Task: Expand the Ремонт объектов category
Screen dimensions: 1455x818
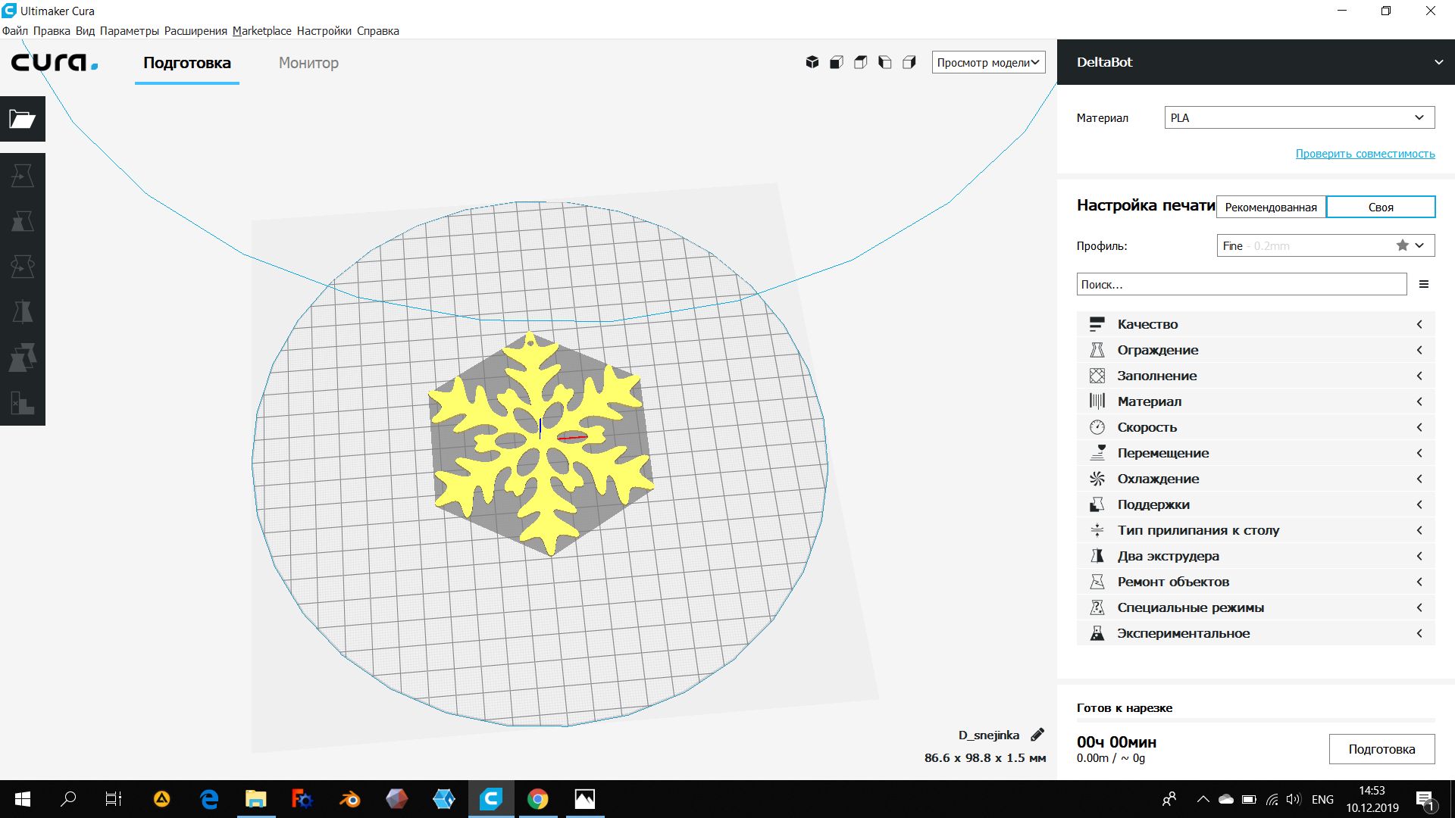Action: (1256, 582)
